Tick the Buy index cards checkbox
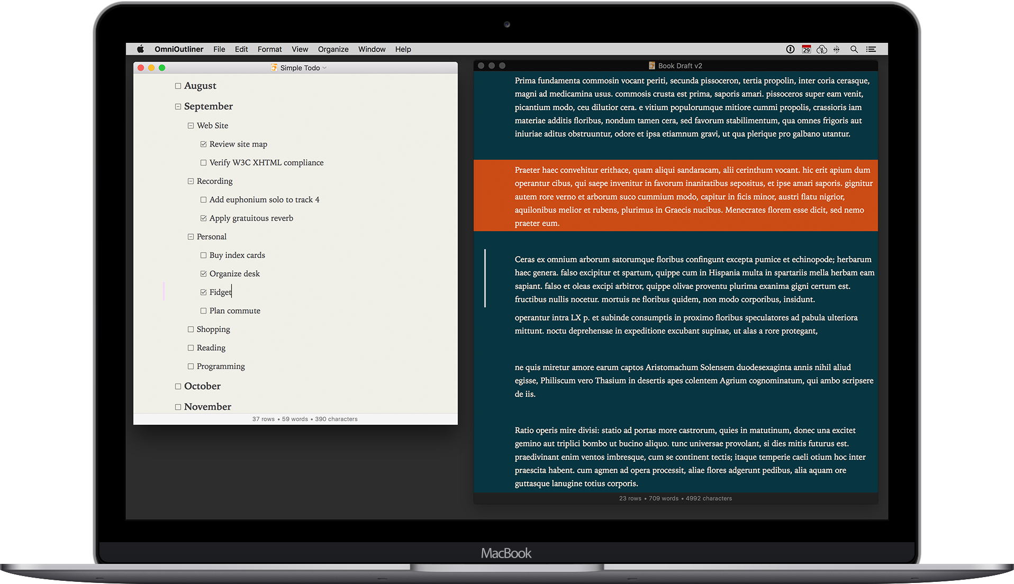The width and height of the screenshot is (1014, 584). click(x=203, y=255)
